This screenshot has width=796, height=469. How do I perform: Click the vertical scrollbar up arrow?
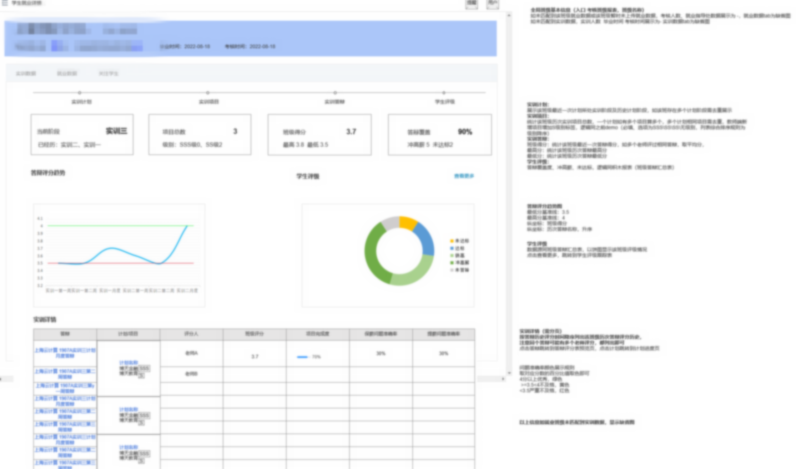[x=509, y=15]
